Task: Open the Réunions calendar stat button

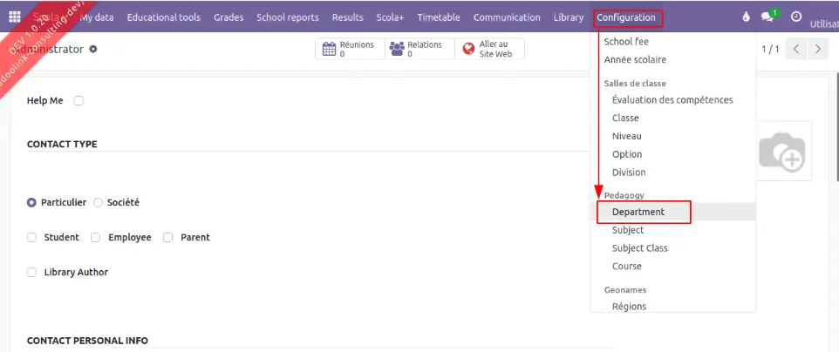Action: coord(329,50)
